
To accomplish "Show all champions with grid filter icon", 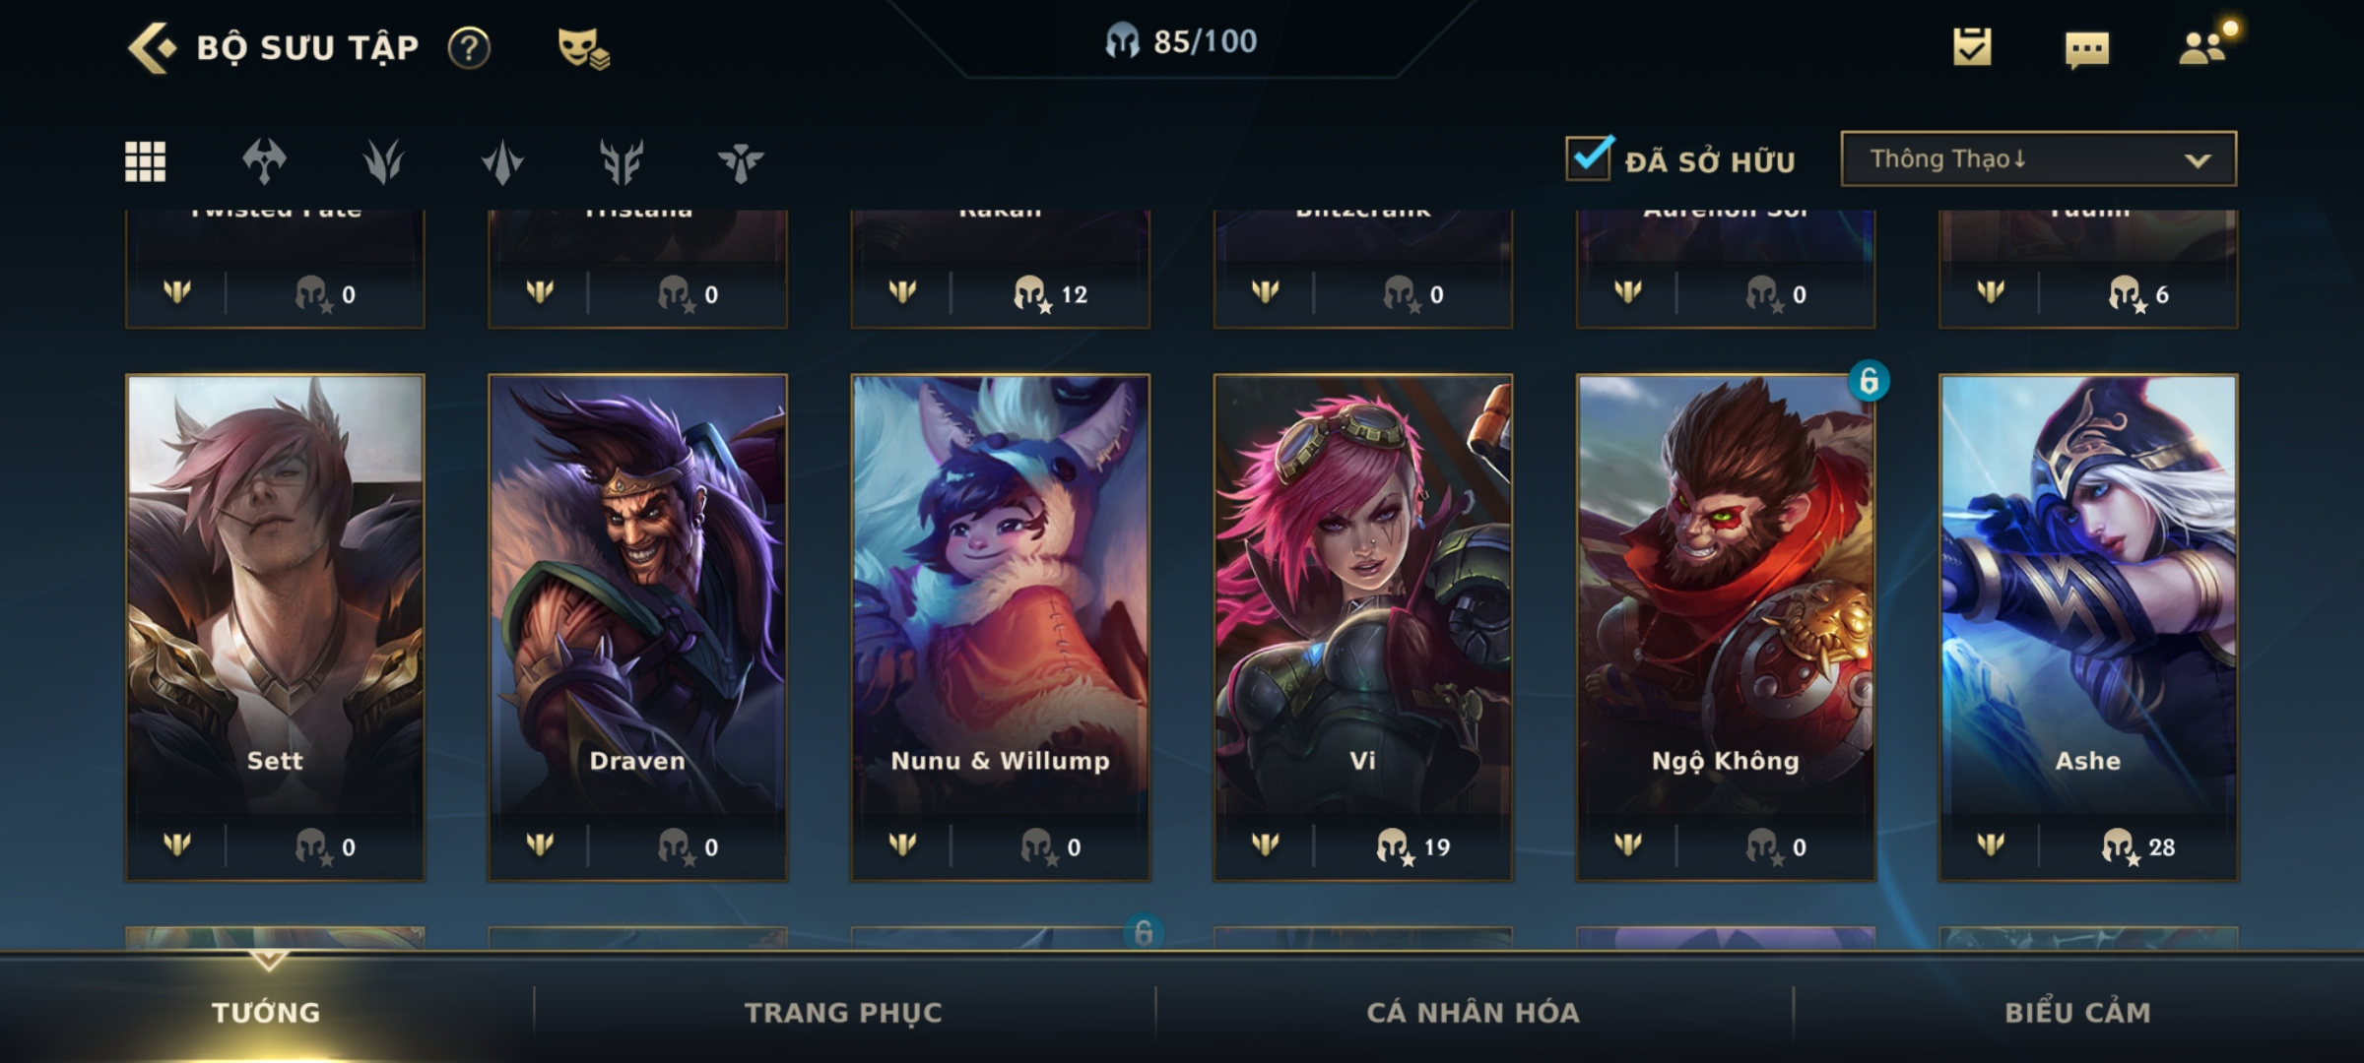I will [145, 161].
